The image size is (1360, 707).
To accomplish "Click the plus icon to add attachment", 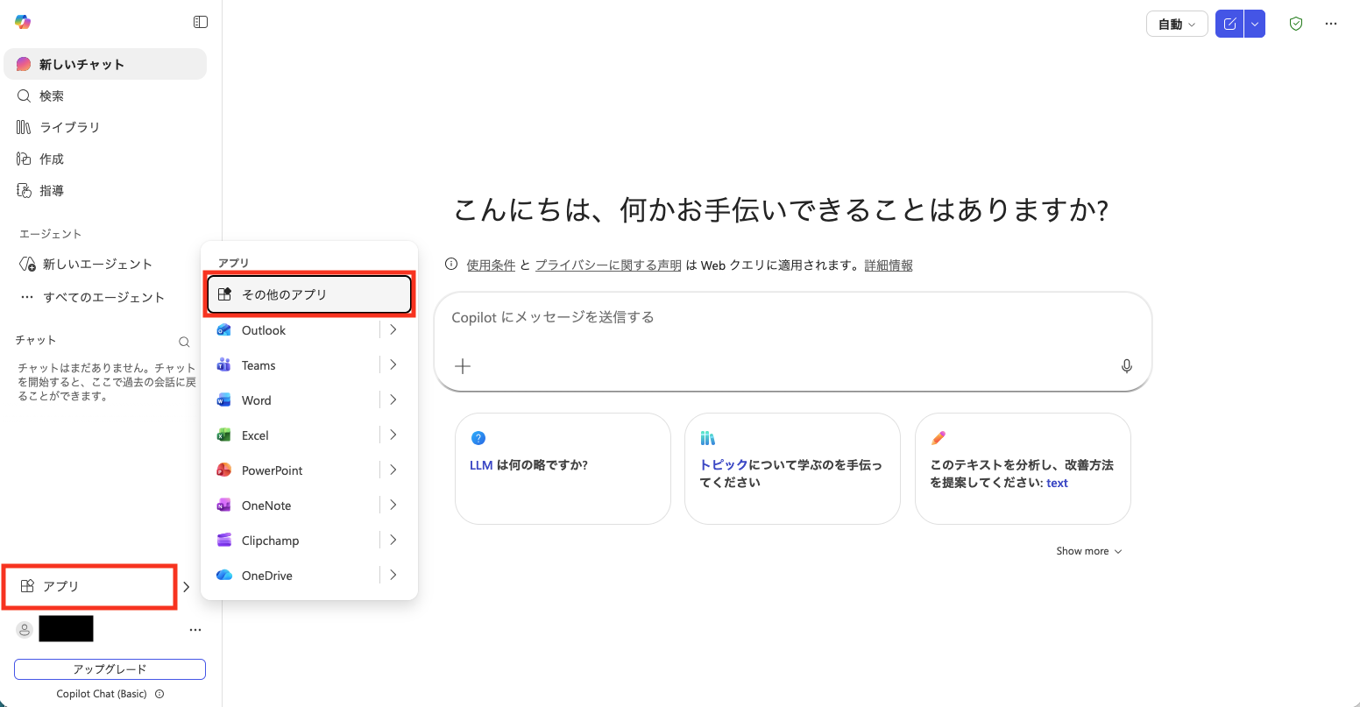I will (463, 366).
